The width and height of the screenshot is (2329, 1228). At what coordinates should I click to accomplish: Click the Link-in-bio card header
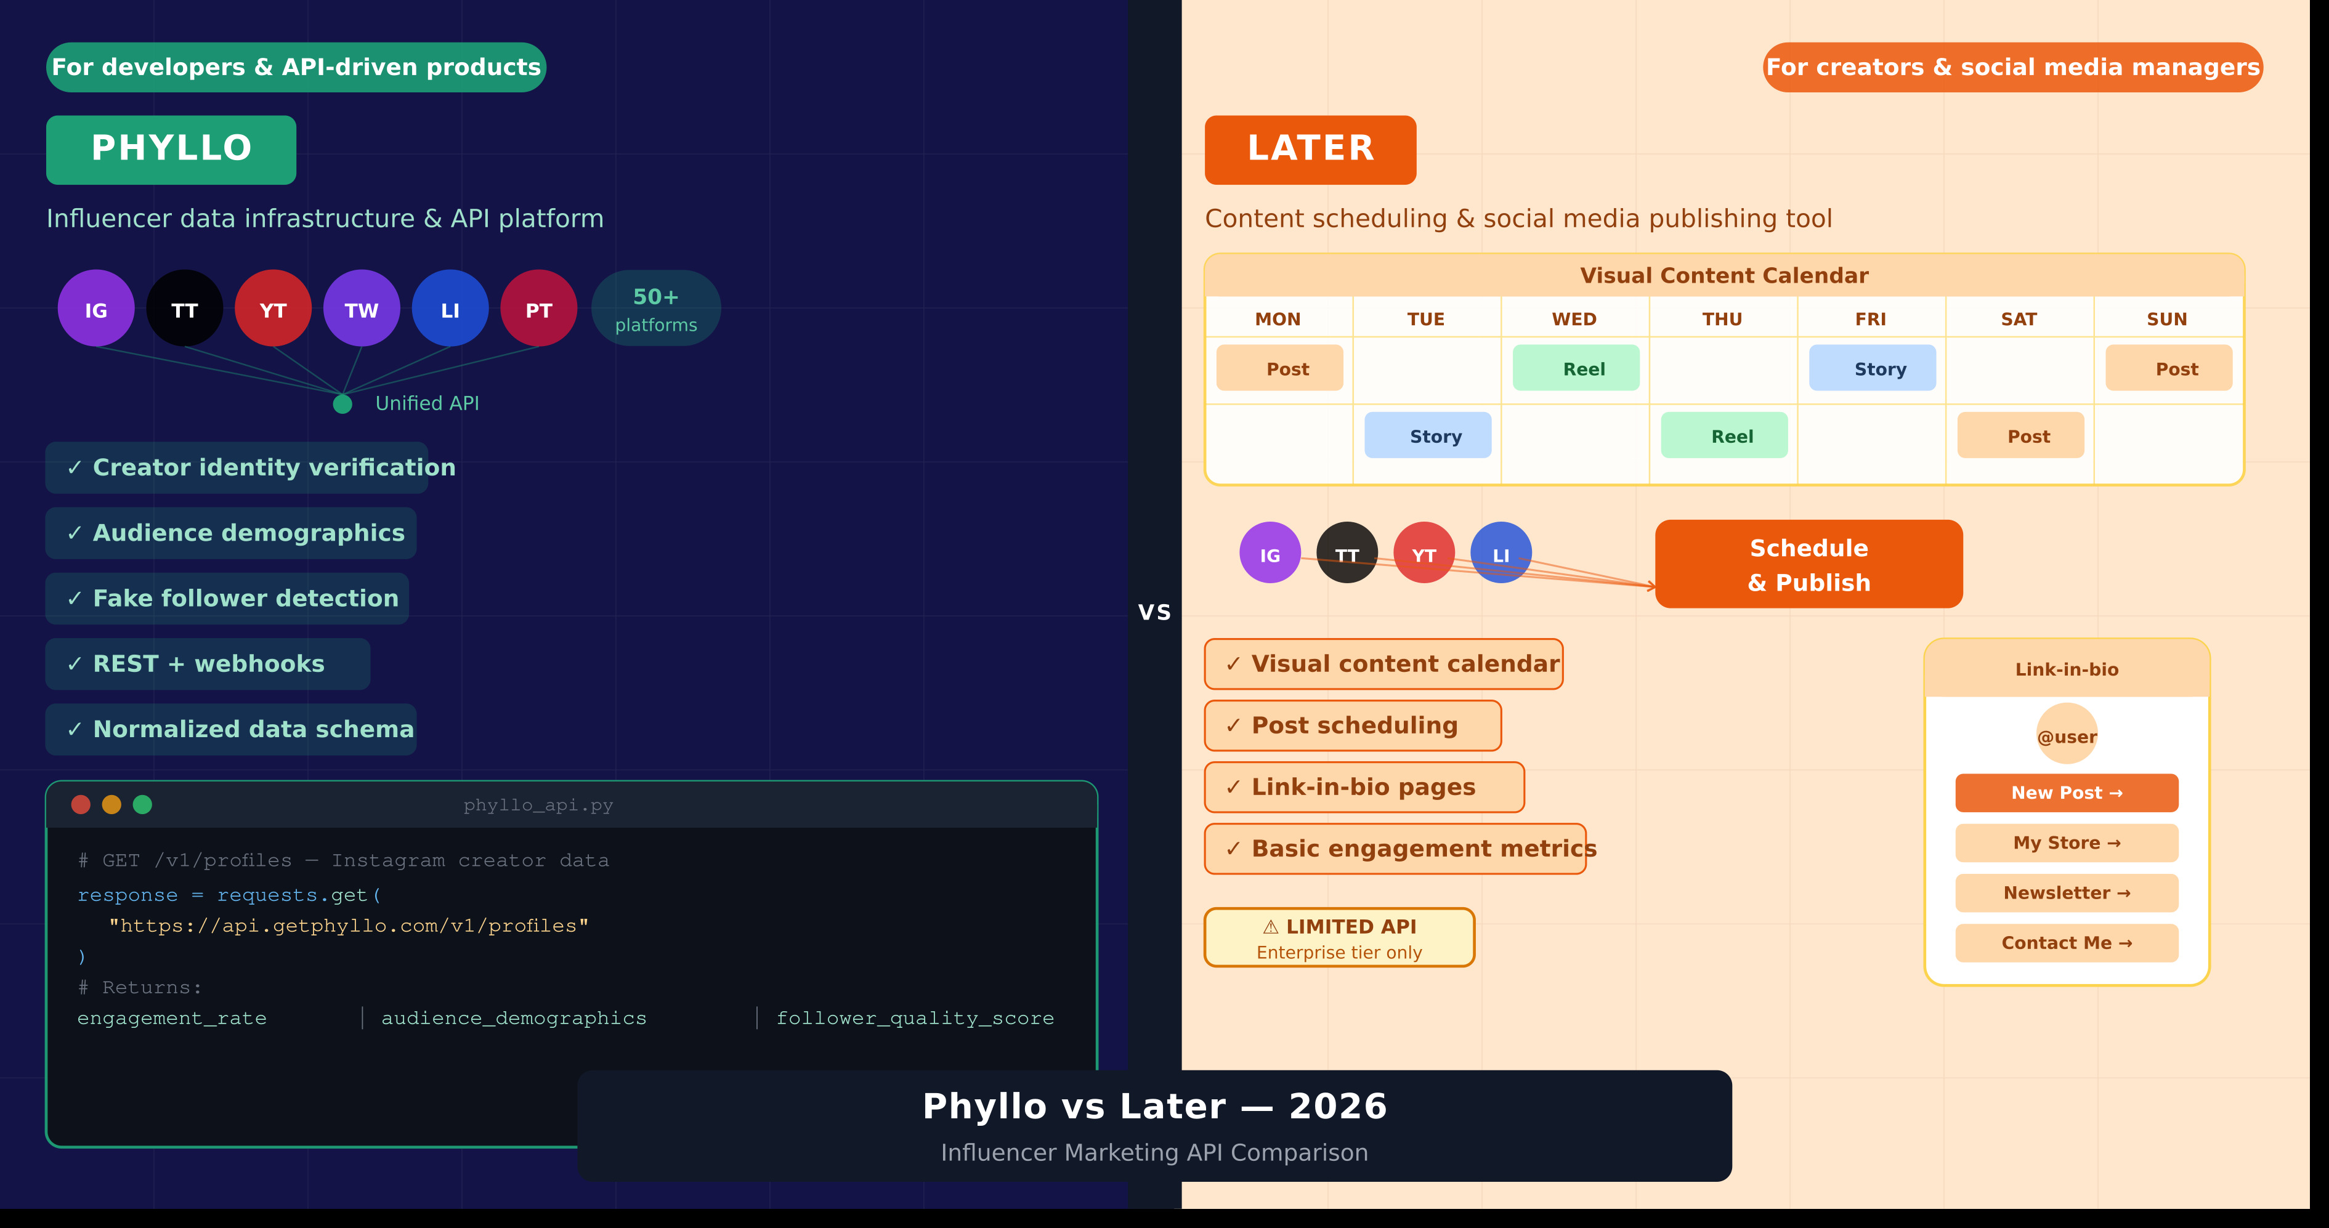(x=2067, y=669)
